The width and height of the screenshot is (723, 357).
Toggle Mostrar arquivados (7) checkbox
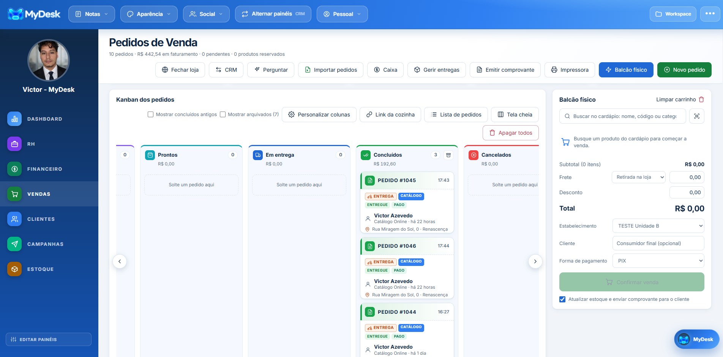223,114
